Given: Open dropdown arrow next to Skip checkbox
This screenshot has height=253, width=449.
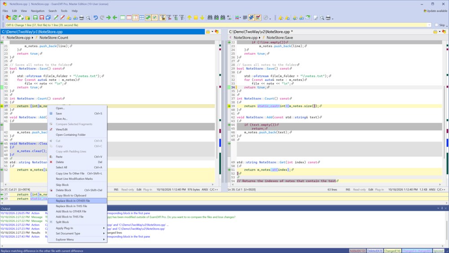Looking at the screenshot, I should pos(447,26).
